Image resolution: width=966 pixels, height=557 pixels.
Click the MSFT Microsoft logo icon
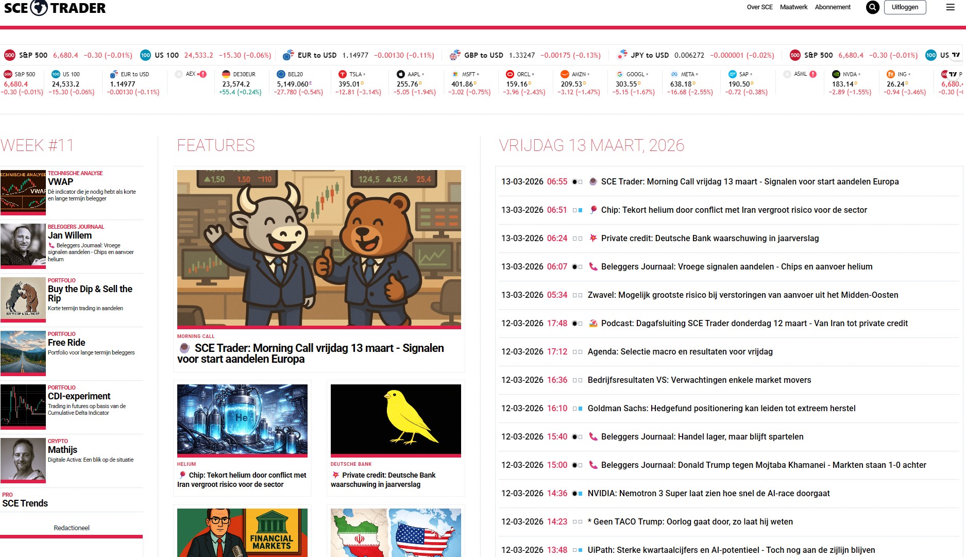455,74
